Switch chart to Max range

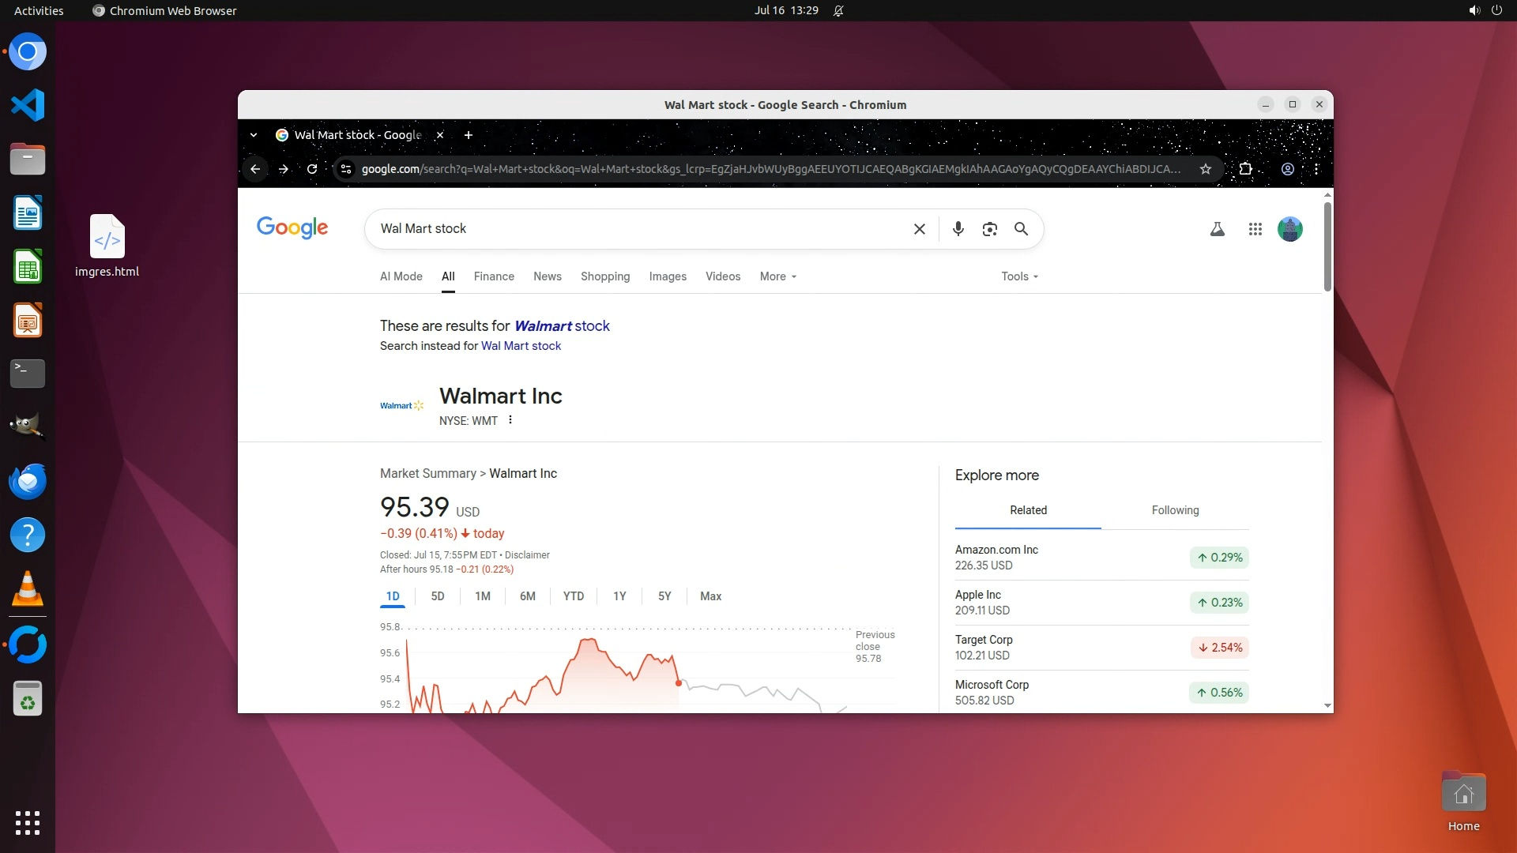click(x=710, y=596)
